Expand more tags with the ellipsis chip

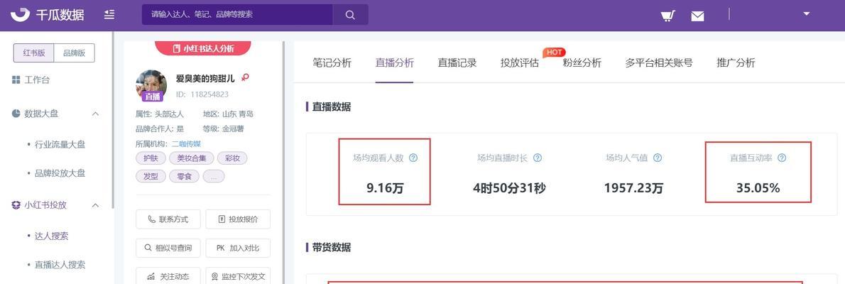214,176
